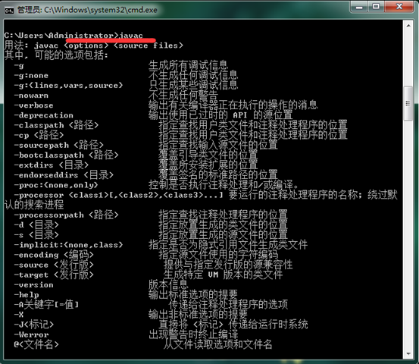This screenshot has width=419, height=364.
Task: Maximize the command prompt window
Action: click(376, 6)
